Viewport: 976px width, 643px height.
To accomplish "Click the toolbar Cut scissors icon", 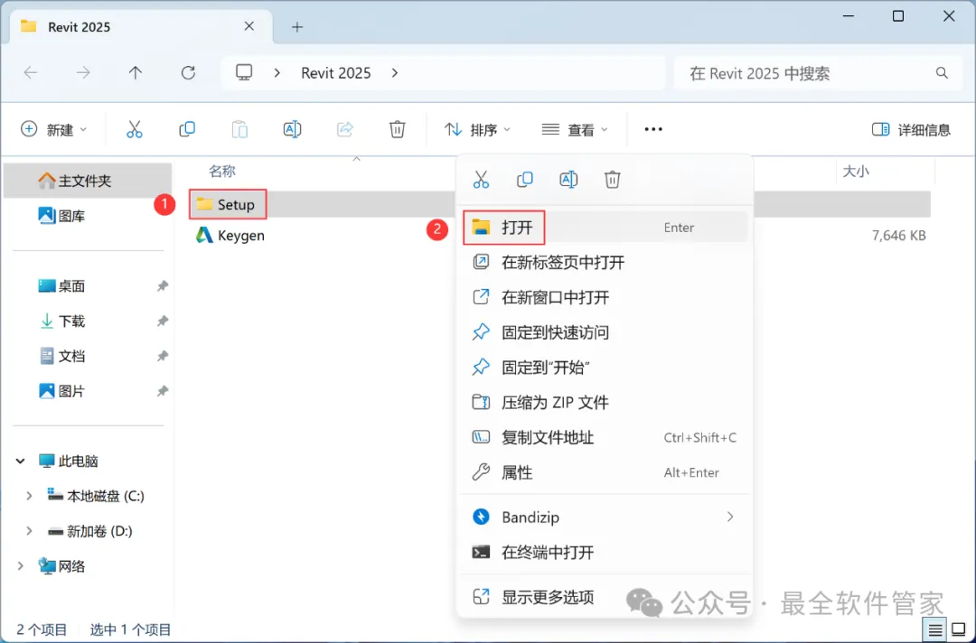I will [x=135, y=129].
